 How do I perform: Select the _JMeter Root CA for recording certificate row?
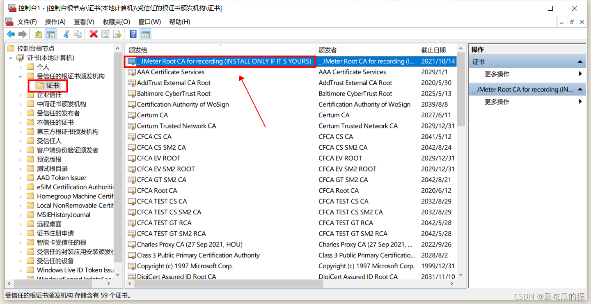pos(291,62)
